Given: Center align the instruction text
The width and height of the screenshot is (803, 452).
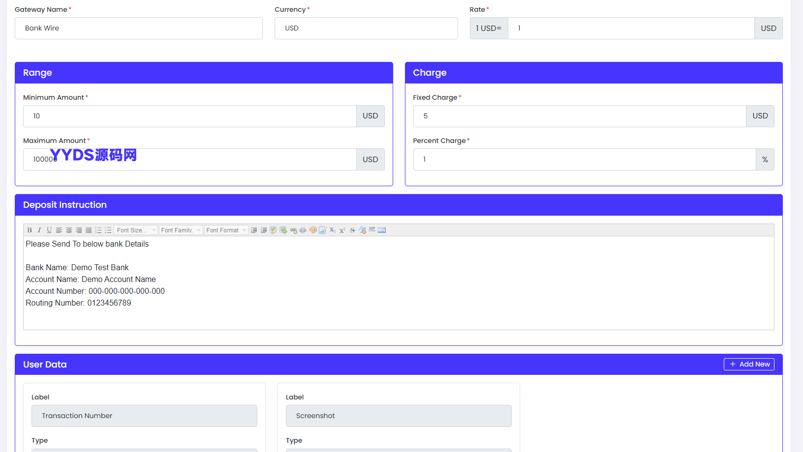Looking at the screenshot, I should [x=69, y=230].
